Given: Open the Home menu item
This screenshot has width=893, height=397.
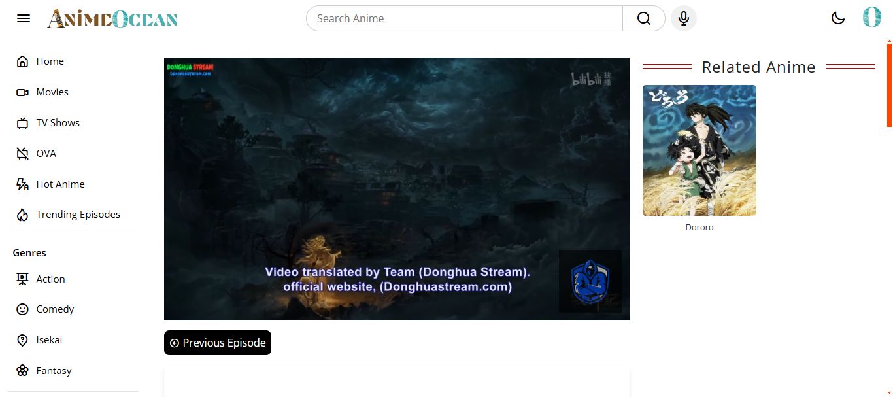Looking at the screenshot, I should (x=50, y=61).
